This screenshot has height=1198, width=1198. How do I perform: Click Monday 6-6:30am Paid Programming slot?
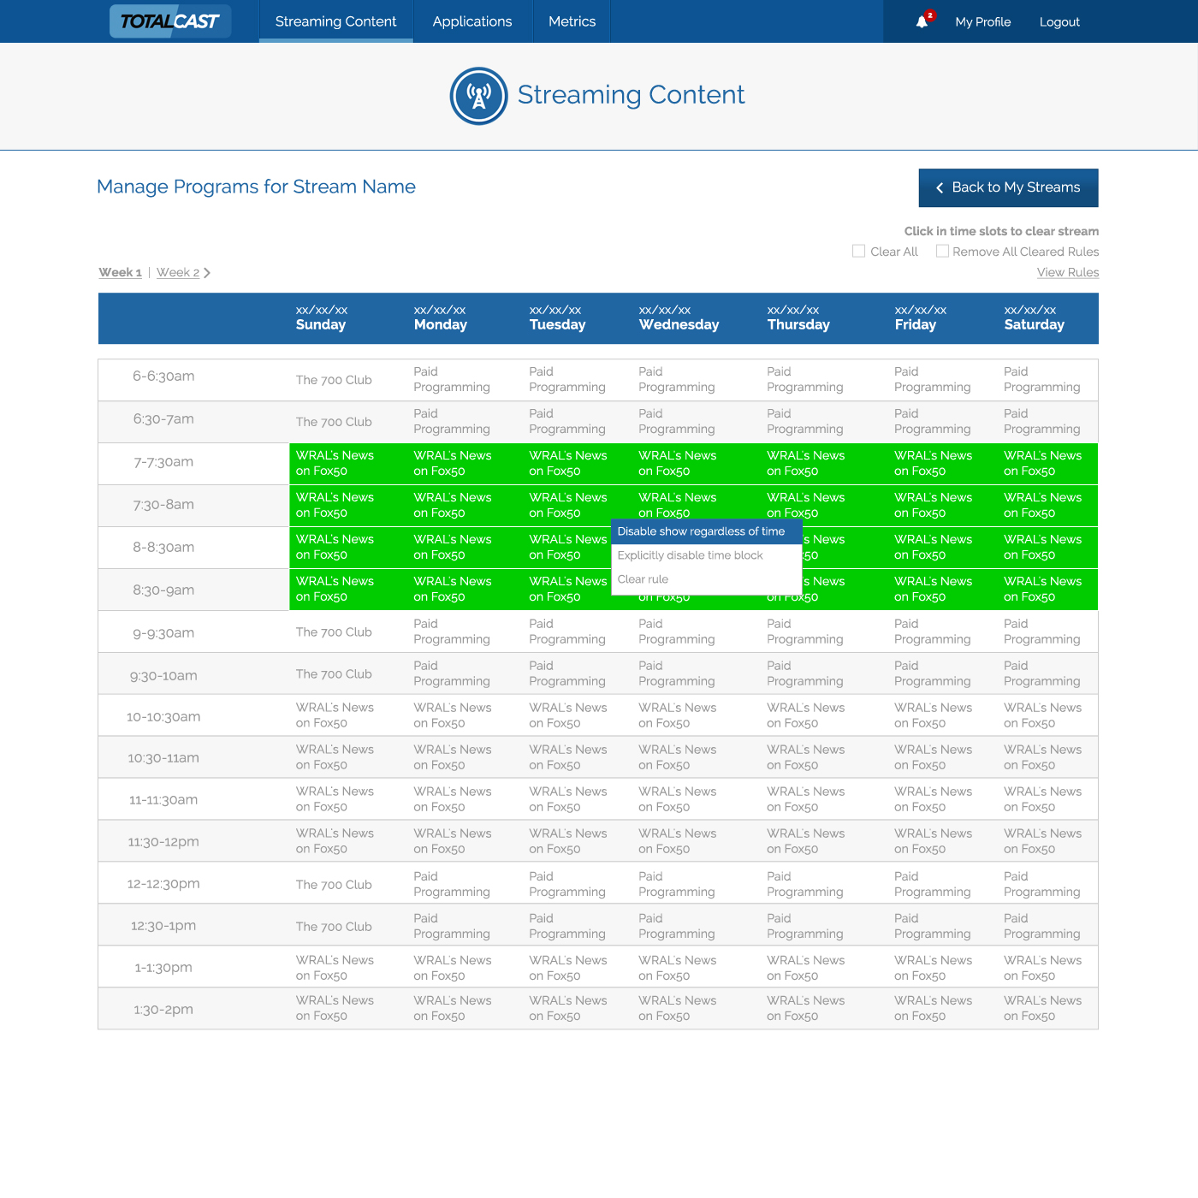[452, 379]
